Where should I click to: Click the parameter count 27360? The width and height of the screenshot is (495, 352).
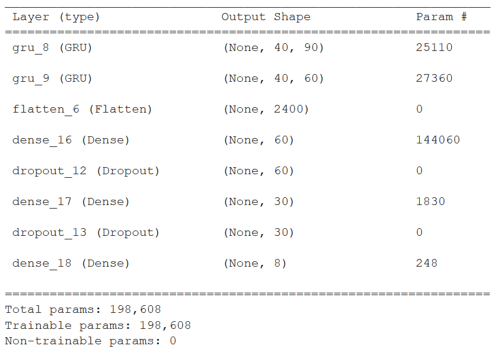click(434, 78)
